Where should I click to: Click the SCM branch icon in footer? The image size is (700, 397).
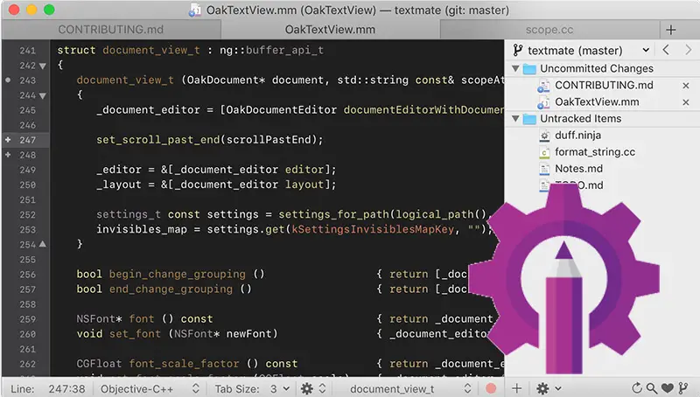click(x=683, y=388)
